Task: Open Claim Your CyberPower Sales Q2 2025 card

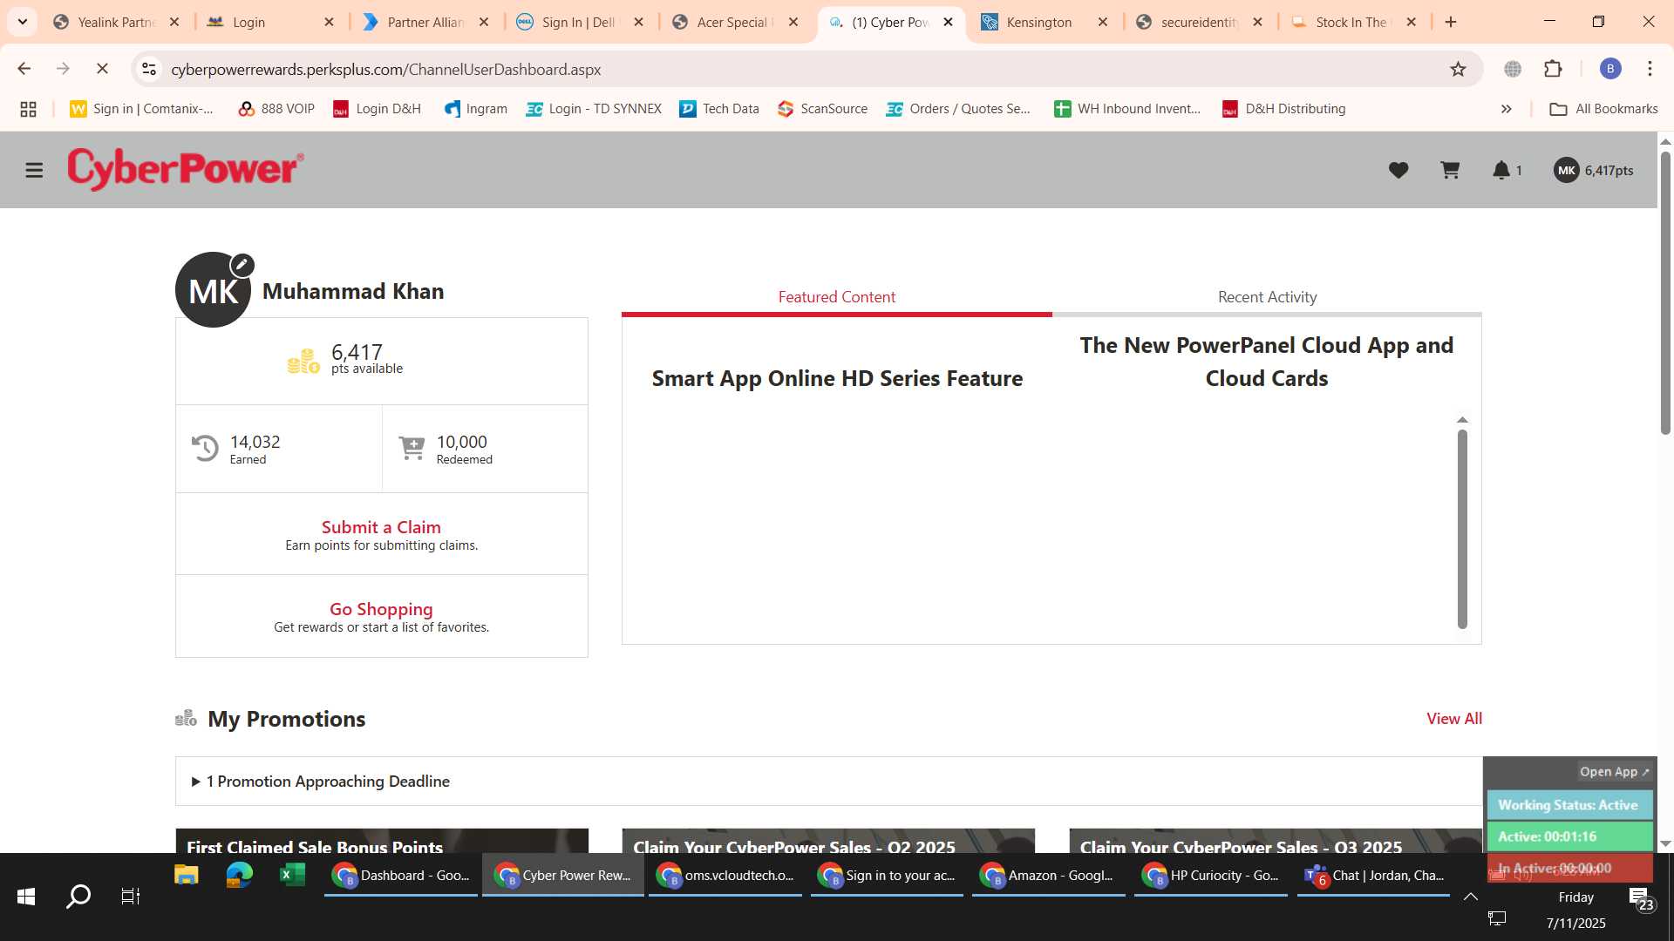Action: (x=828, y=841)
